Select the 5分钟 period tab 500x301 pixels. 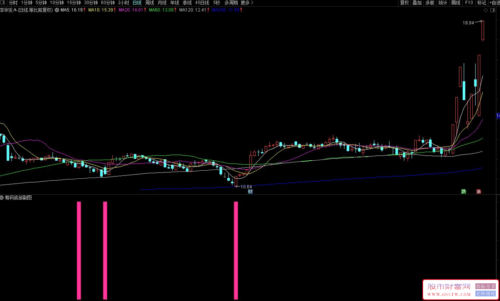pos(41,3)
